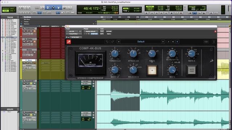Select the Grabber tool
232x130 pixels.
click(59, 8)
